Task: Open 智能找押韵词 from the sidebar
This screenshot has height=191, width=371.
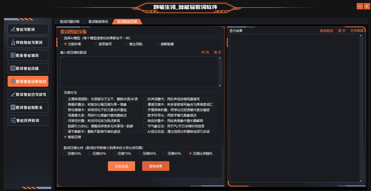Action: [x=28, y=120]
